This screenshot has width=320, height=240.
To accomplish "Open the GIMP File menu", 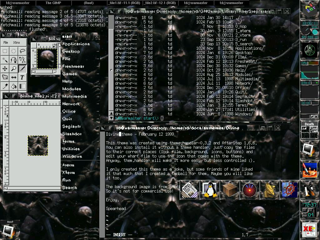I will pyautogui.click(x=6, y=42).
